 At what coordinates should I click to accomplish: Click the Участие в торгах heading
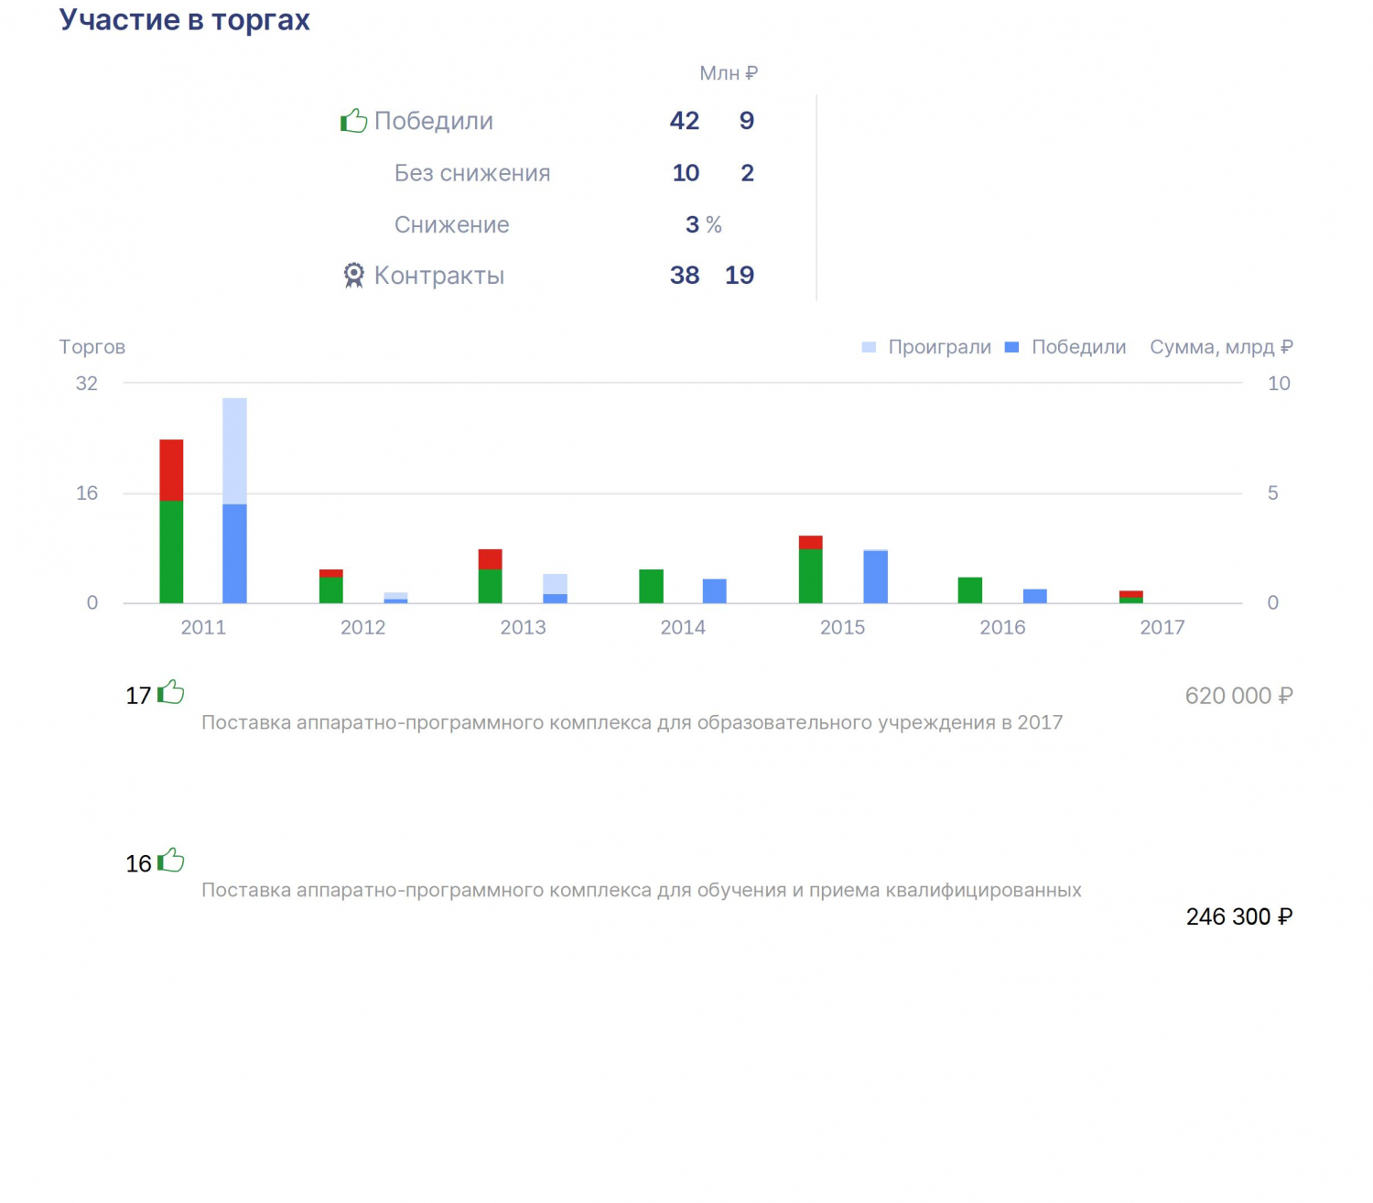click(x=185, y=20)
